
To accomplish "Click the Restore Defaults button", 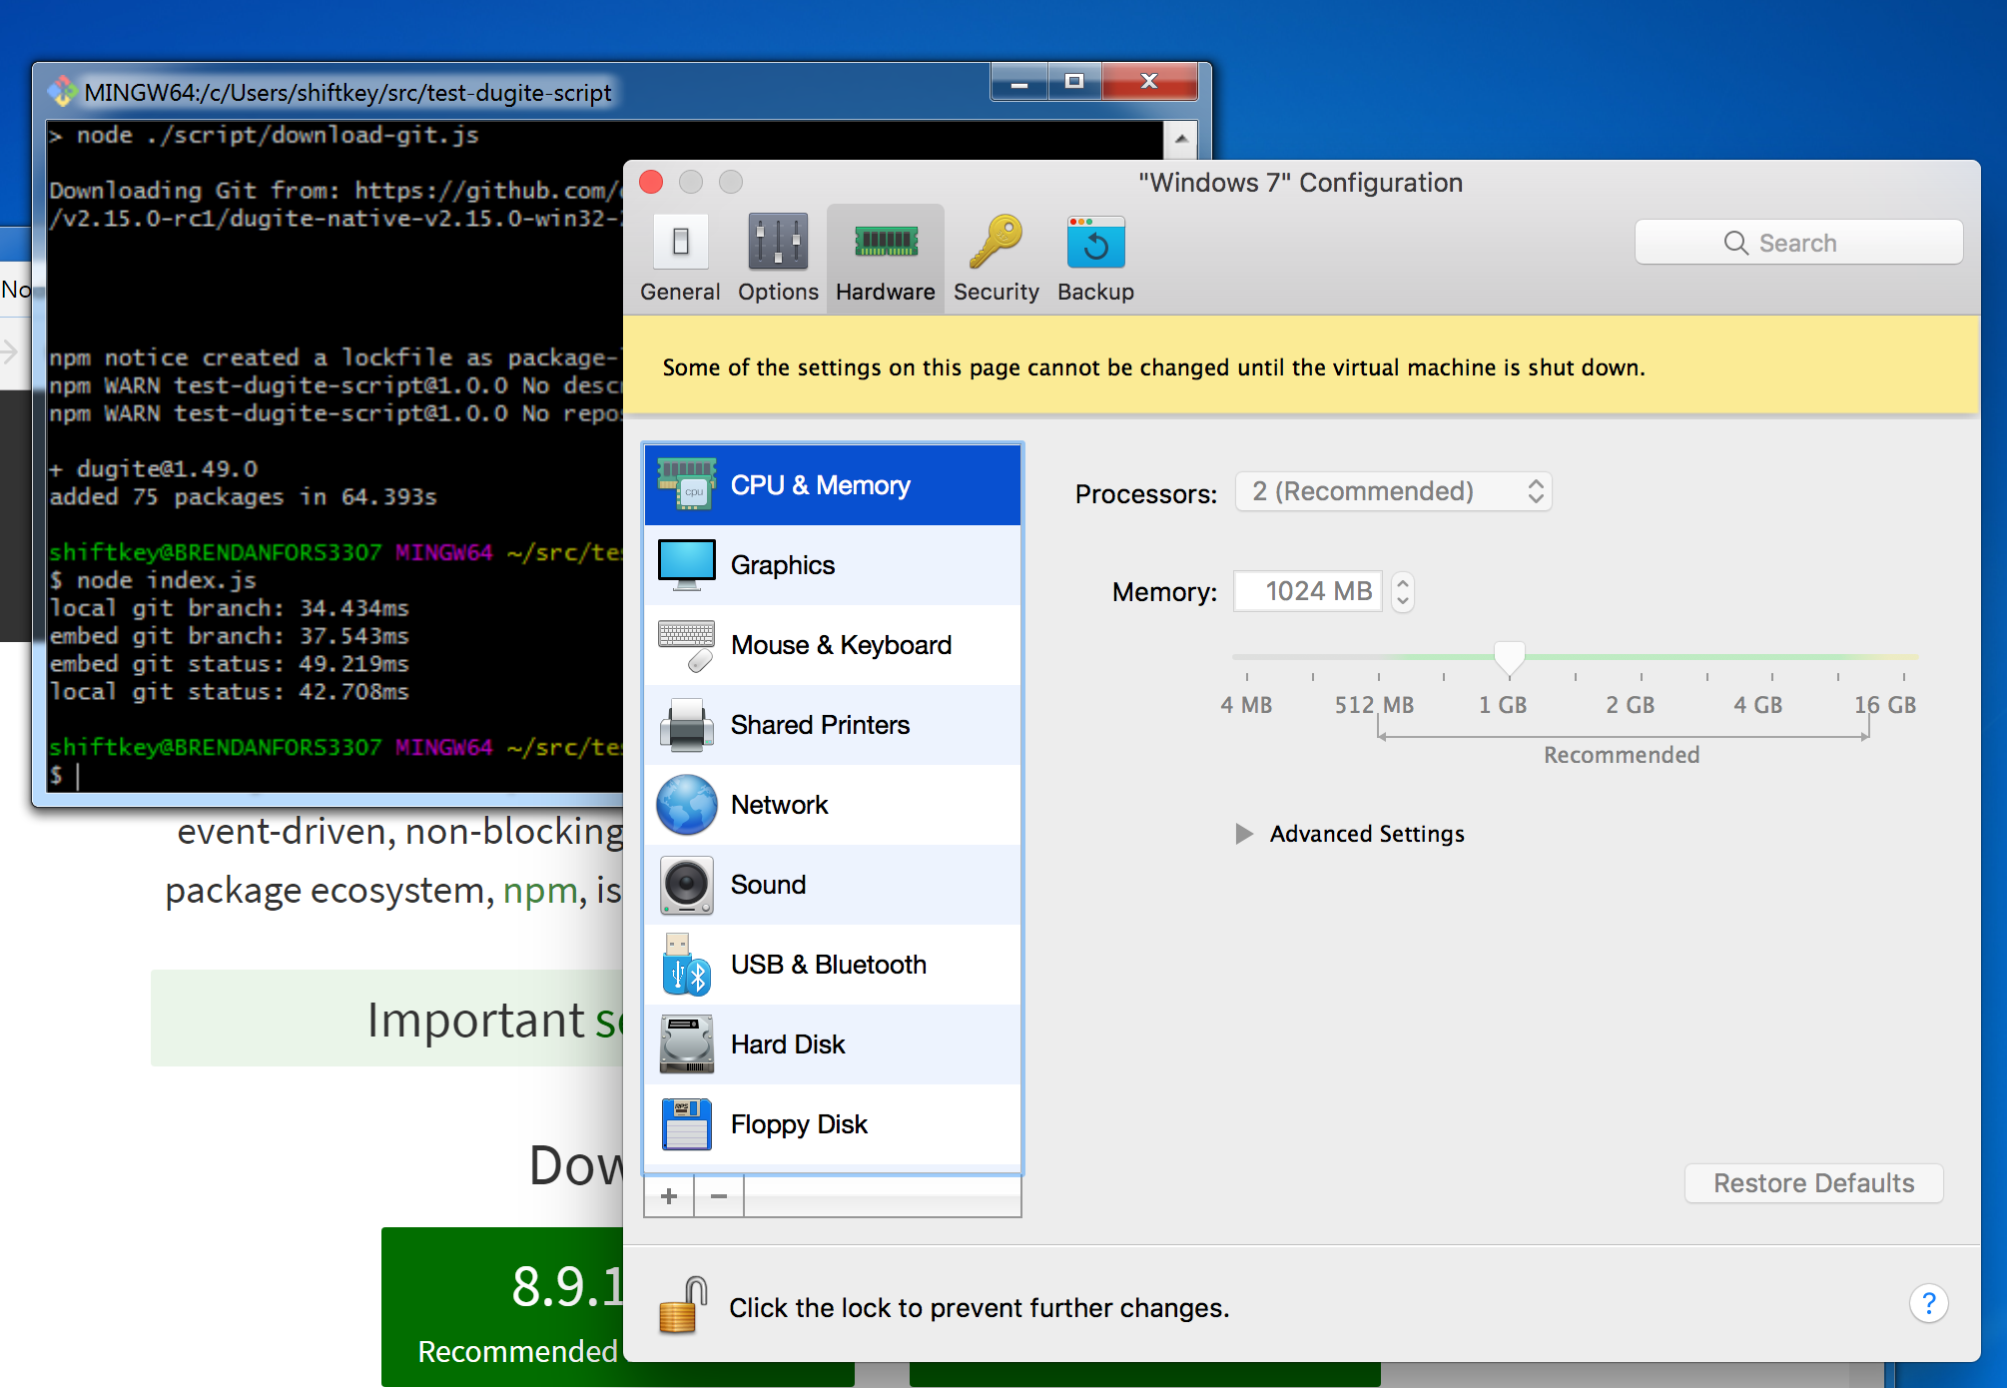I will coord(1813,1183).
